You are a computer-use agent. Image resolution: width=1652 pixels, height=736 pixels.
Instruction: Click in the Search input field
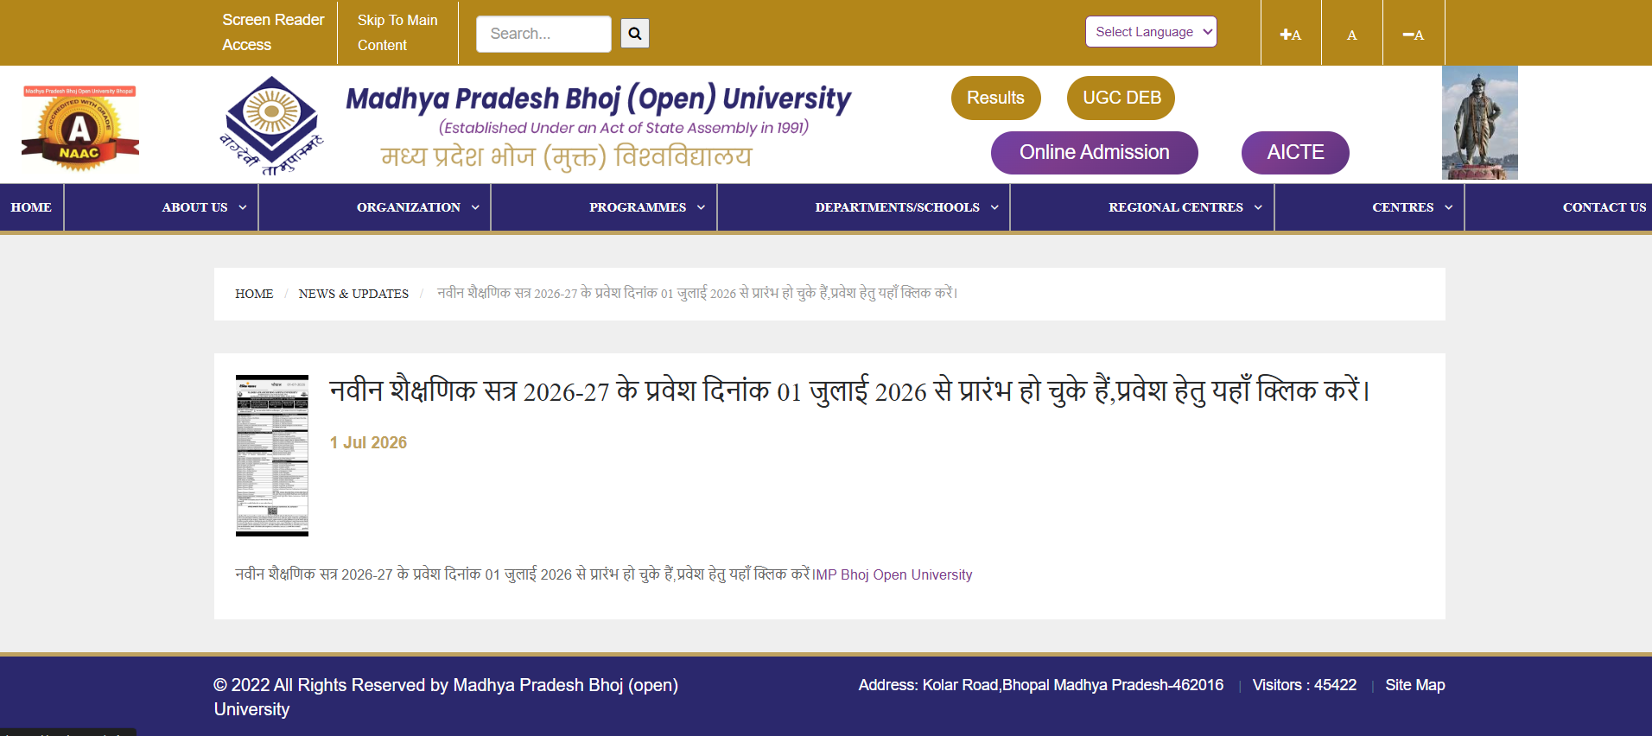point(543,34)
